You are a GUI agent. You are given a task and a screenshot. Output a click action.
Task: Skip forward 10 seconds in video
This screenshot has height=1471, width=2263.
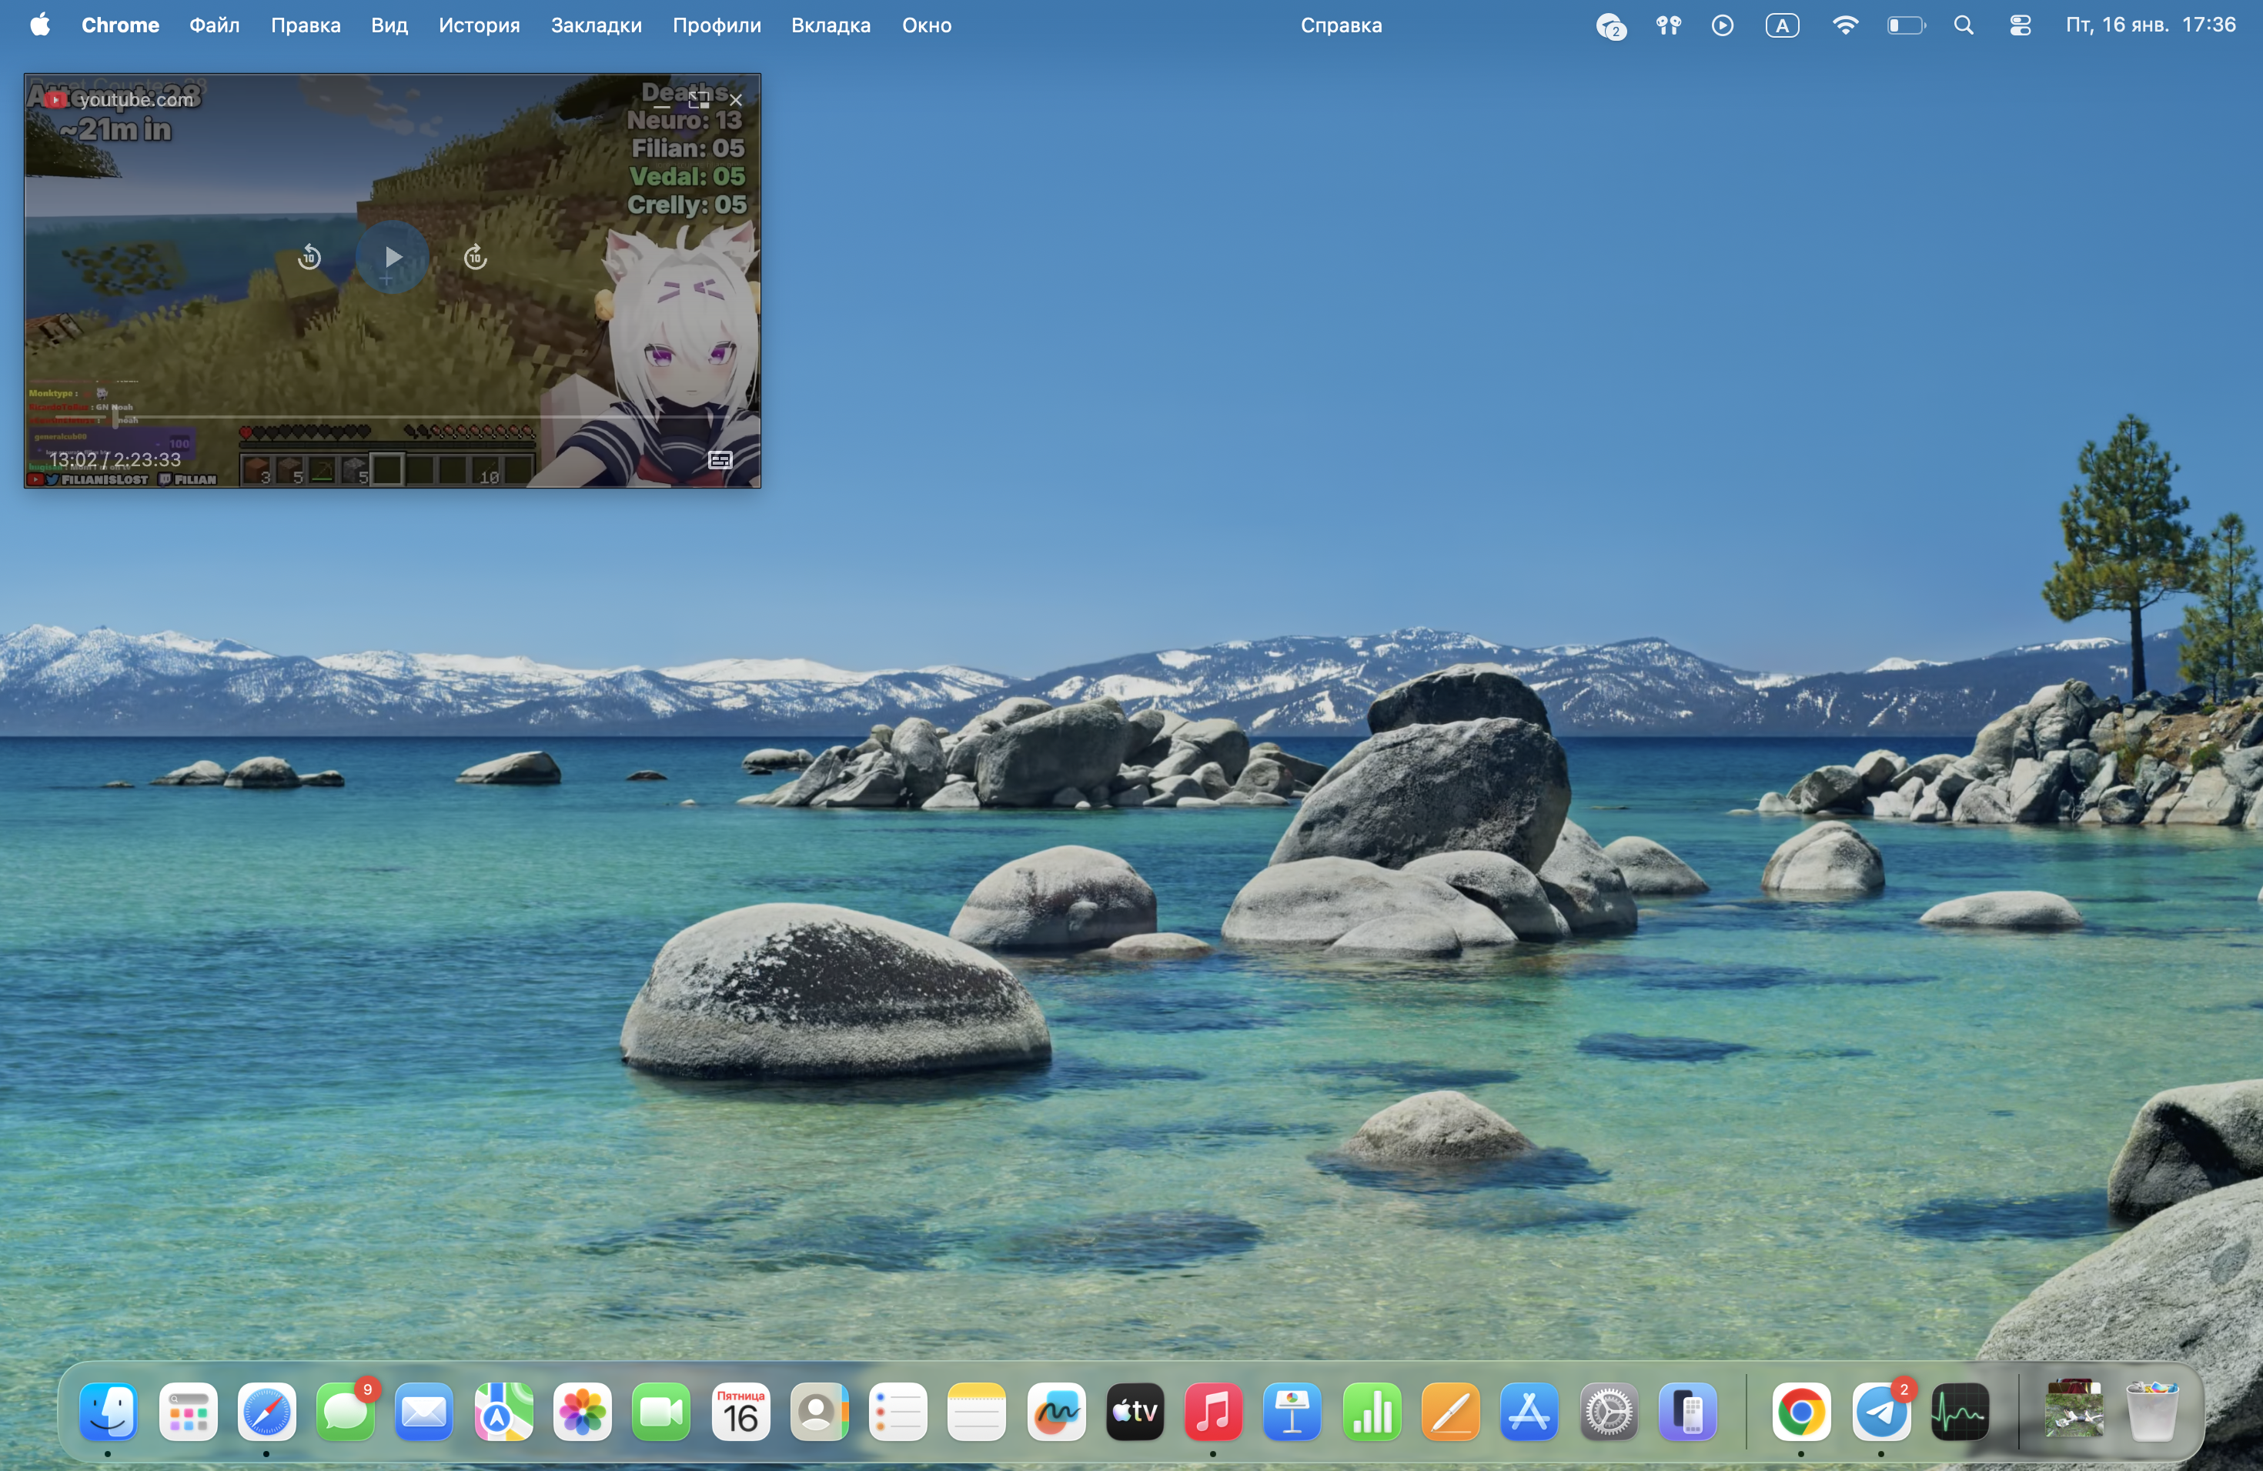pyautogui.click(x=476, y=256)
